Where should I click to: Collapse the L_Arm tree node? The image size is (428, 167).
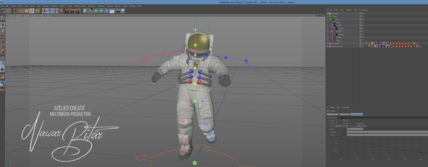coord(332,25)
